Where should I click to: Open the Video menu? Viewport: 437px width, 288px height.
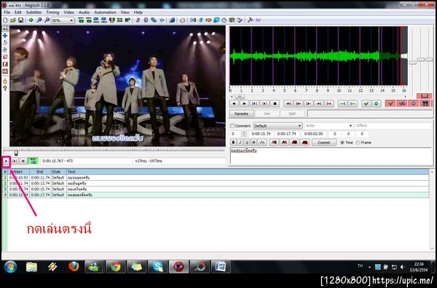pyautogui.click(x=69, y=12)
